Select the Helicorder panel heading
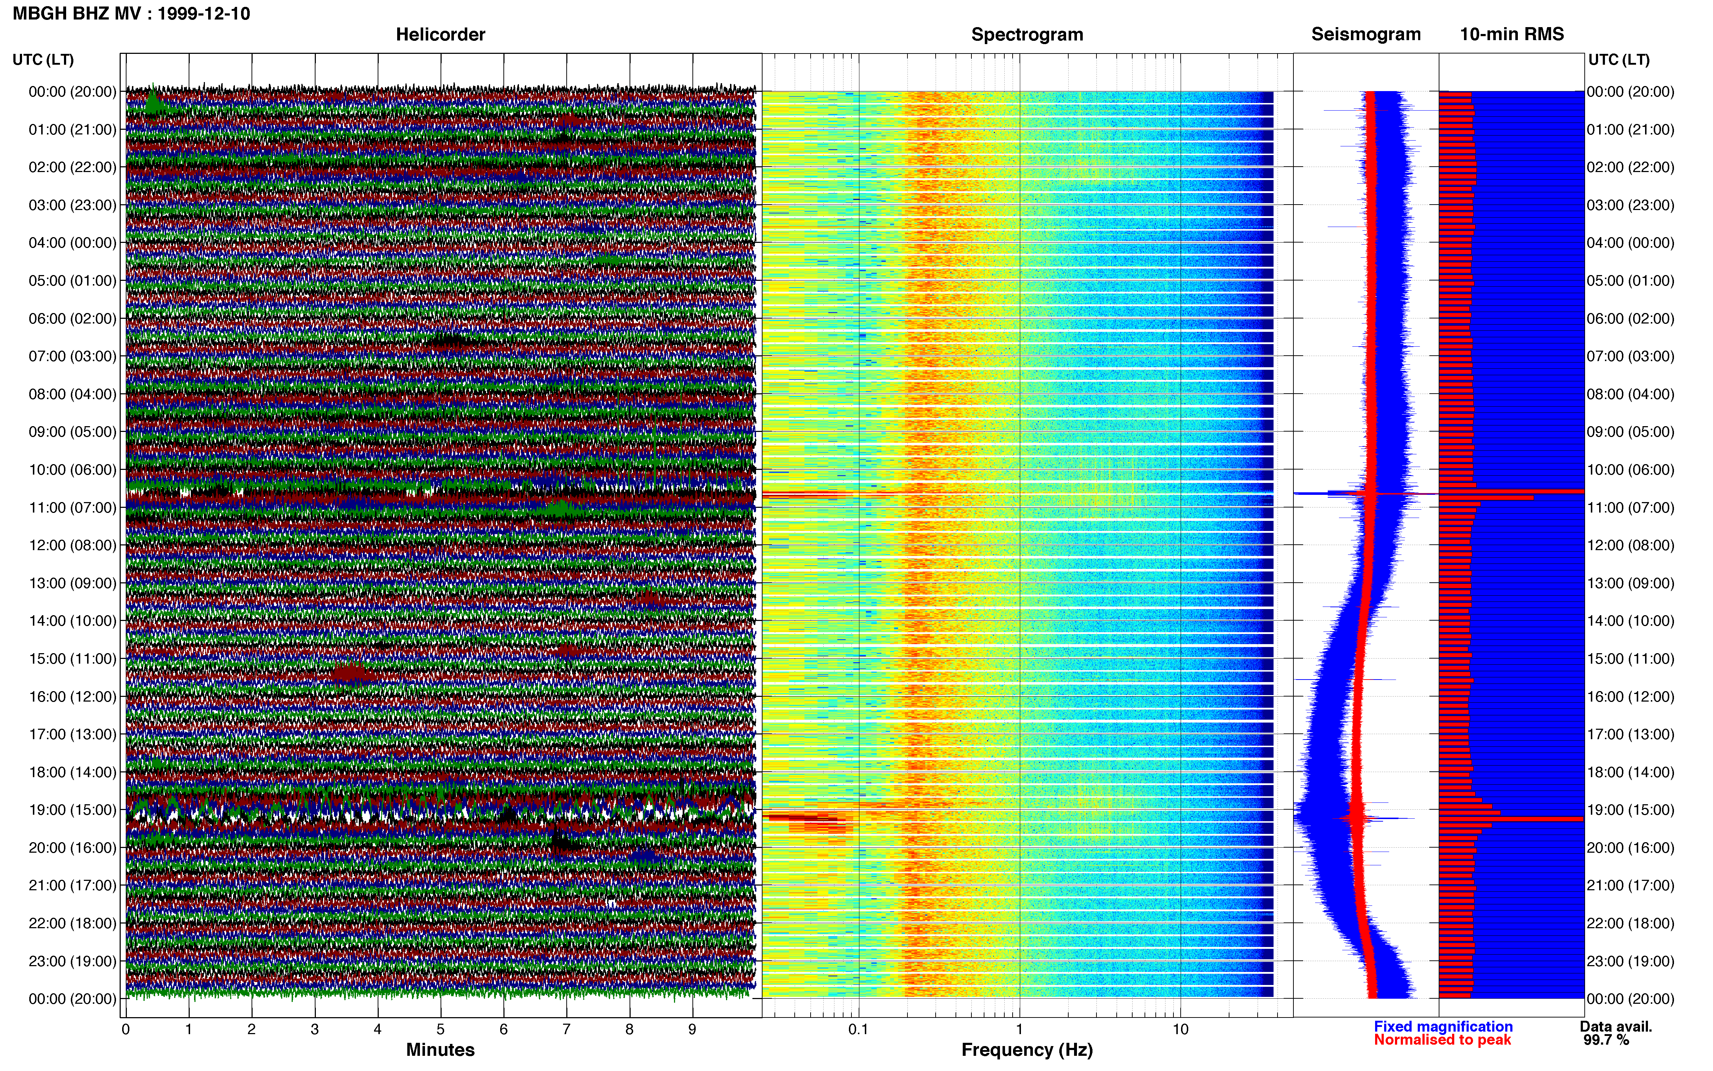 (440, 34)
